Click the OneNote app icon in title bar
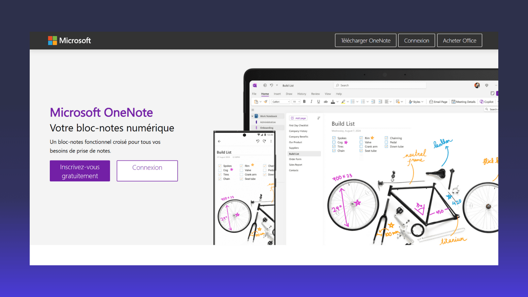 pyautogui.click(x=255, y=85)
